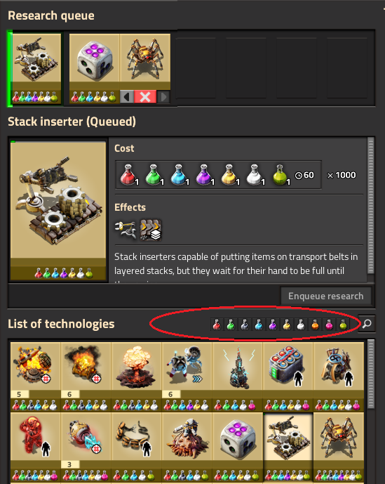The image size is (385, 484).
Task: Toggle the orange science pack filter
Action: click(315, 325)
